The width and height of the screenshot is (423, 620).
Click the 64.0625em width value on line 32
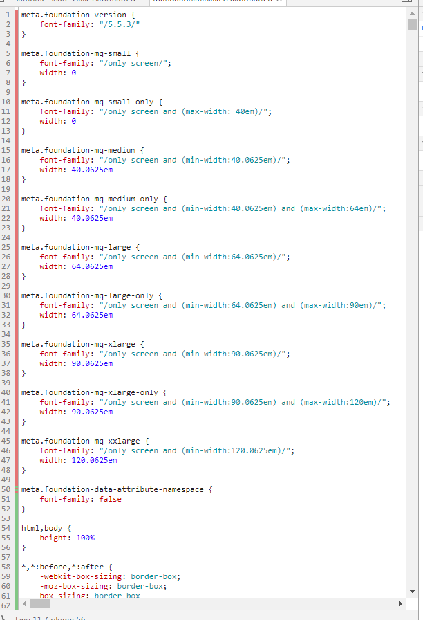point(92,315)
